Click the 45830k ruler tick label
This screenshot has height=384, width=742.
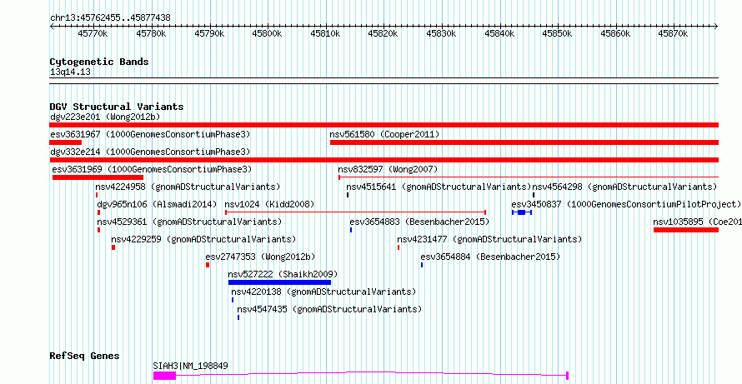point(441,33)
